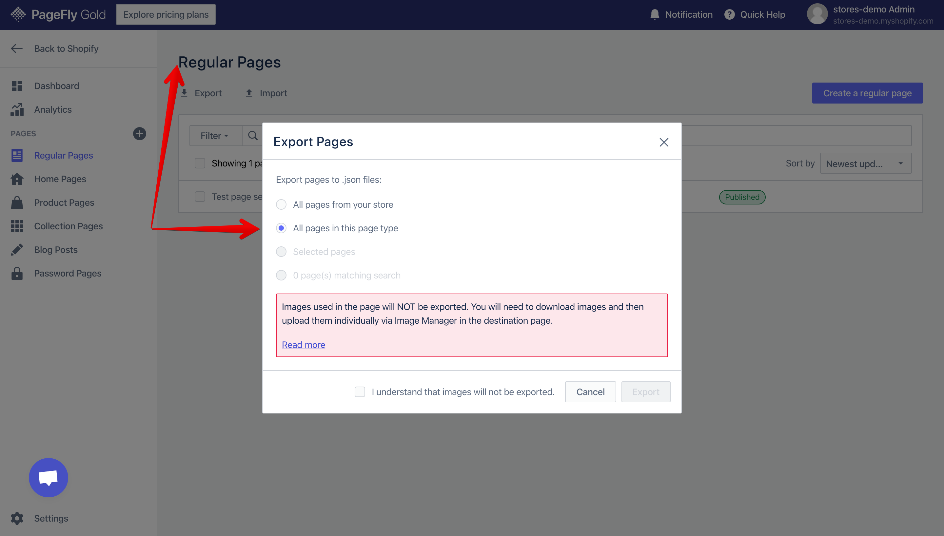Open Analytics in the sidebar
Viewport: 944px width, 536px height.
coord(53,109)
